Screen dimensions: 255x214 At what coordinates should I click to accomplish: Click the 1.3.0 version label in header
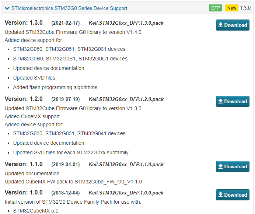click(x=245, y=8)
